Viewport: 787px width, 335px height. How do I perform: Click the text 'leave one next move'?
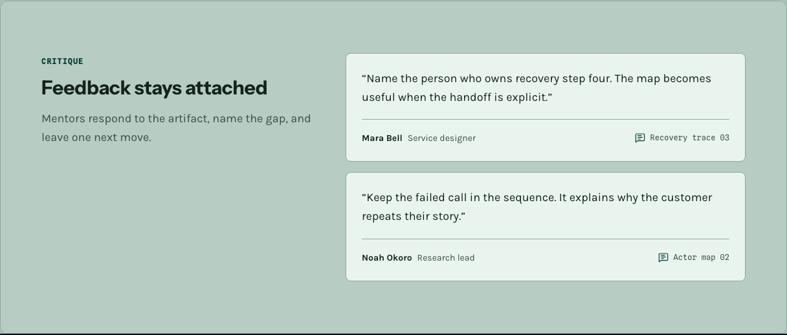(x=96, y=137)
